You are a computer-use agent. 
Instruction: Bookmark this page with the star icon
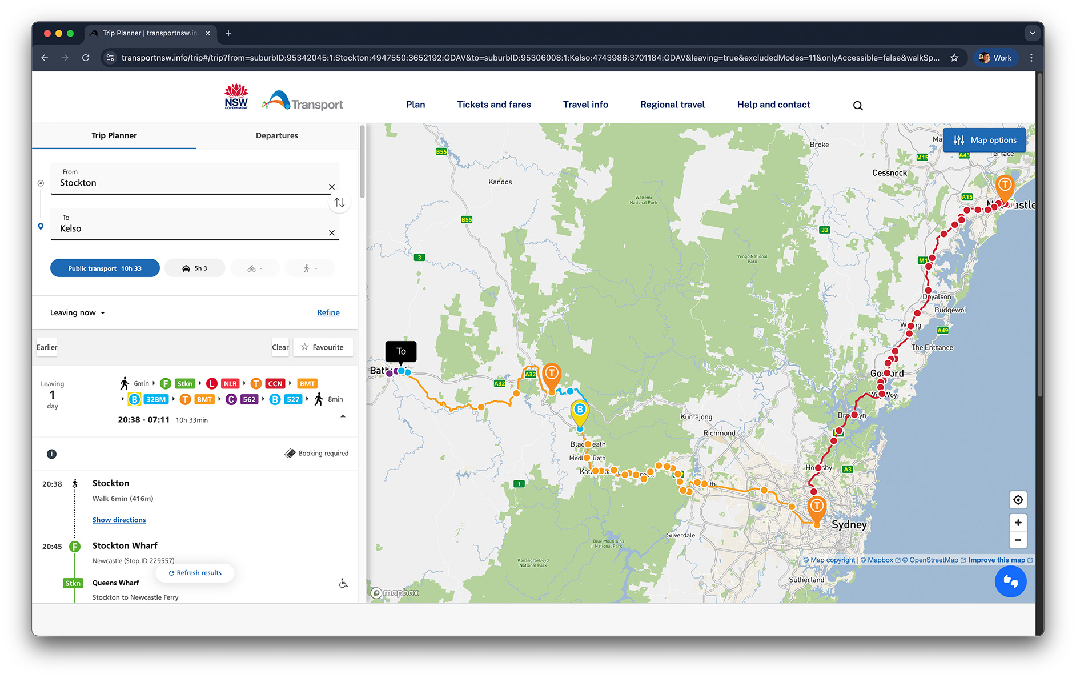click(954, 58)
